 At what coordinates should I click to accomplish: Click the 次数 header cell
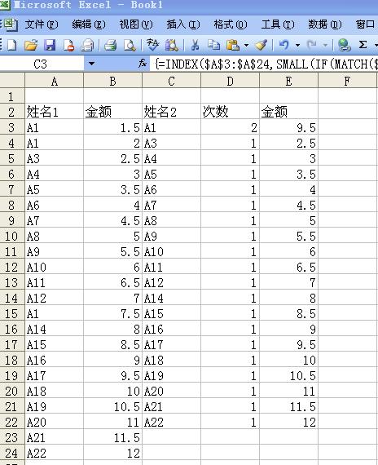[231, 112]
